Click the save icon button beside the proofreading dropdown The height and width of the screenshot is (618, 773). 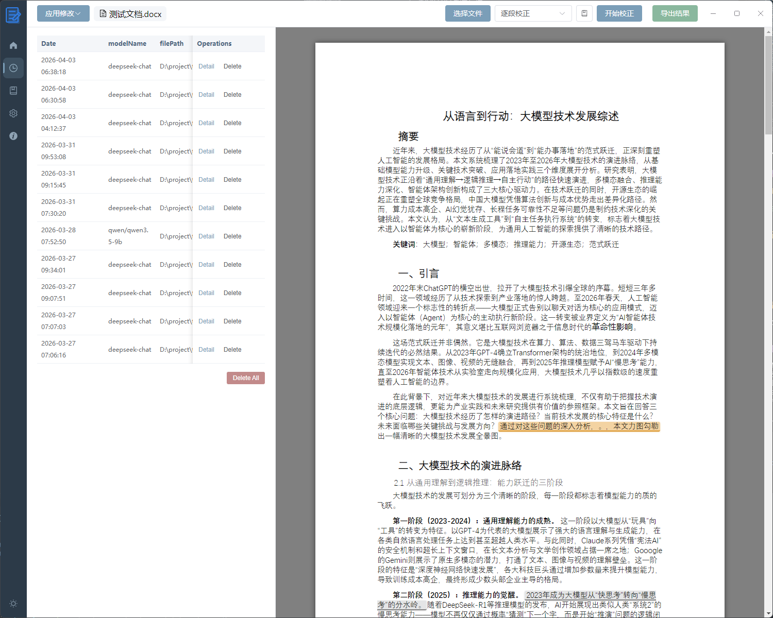click(584, 13)
